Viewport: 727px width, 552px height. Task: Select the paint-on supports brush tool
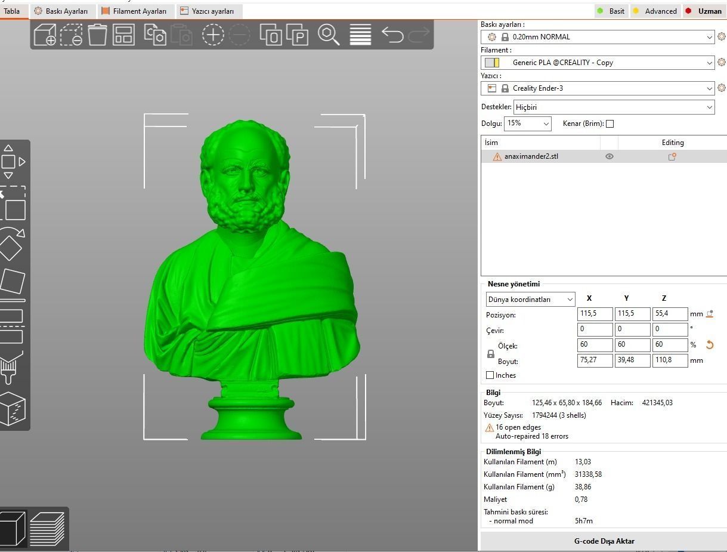click(x=10, y=366)
